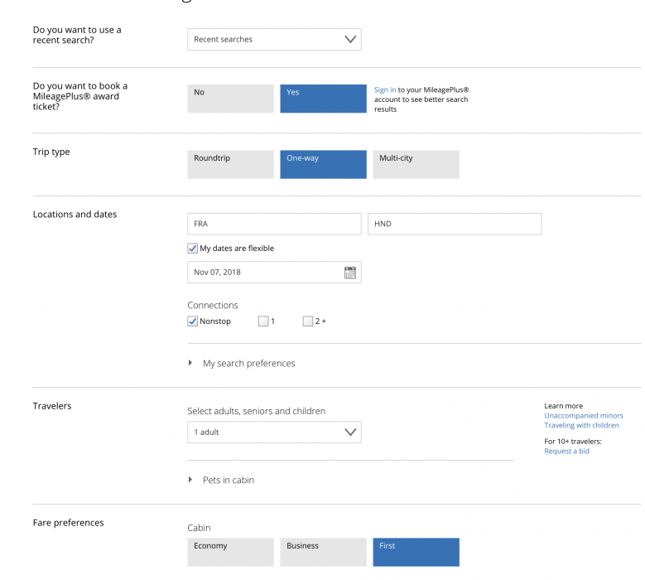Screen dimensions: 645x580
Task: Click the FRA origin airport field
Action: [x=274, y=224]
